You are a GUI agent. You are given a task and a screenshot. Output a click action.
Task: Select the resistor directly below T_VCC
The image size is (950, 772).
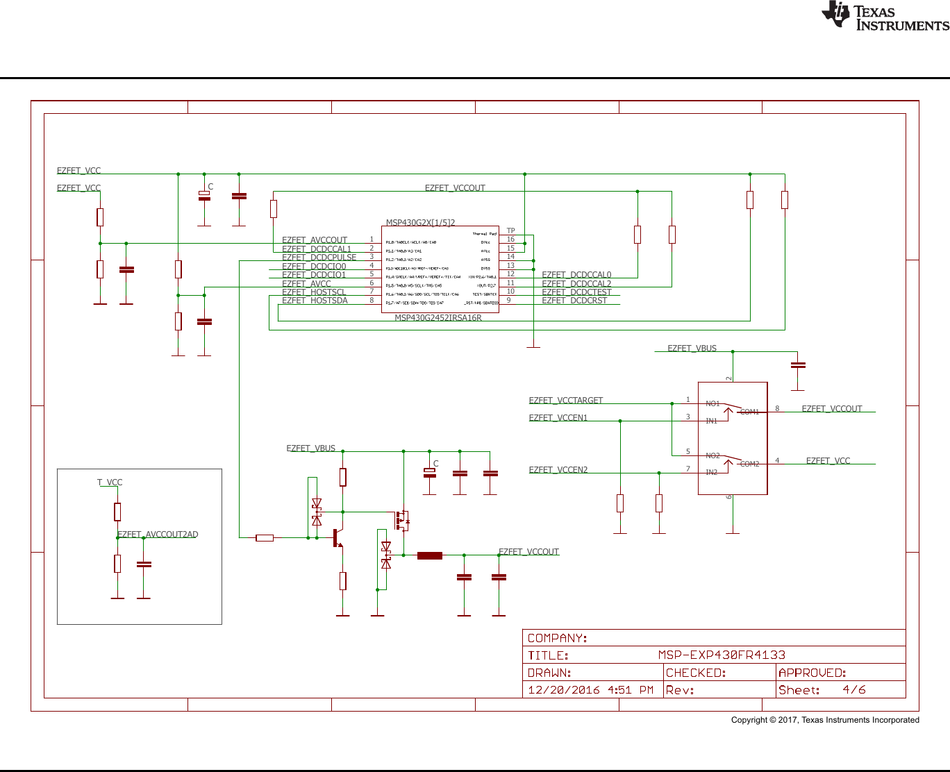pyautogui.click(x=117, y=512)
